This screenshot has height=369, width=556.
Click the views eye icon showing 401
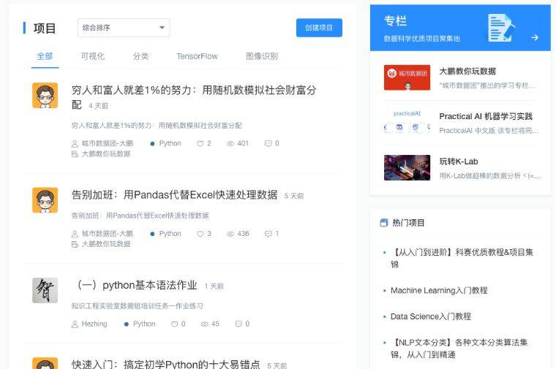(x=230, y=143)
